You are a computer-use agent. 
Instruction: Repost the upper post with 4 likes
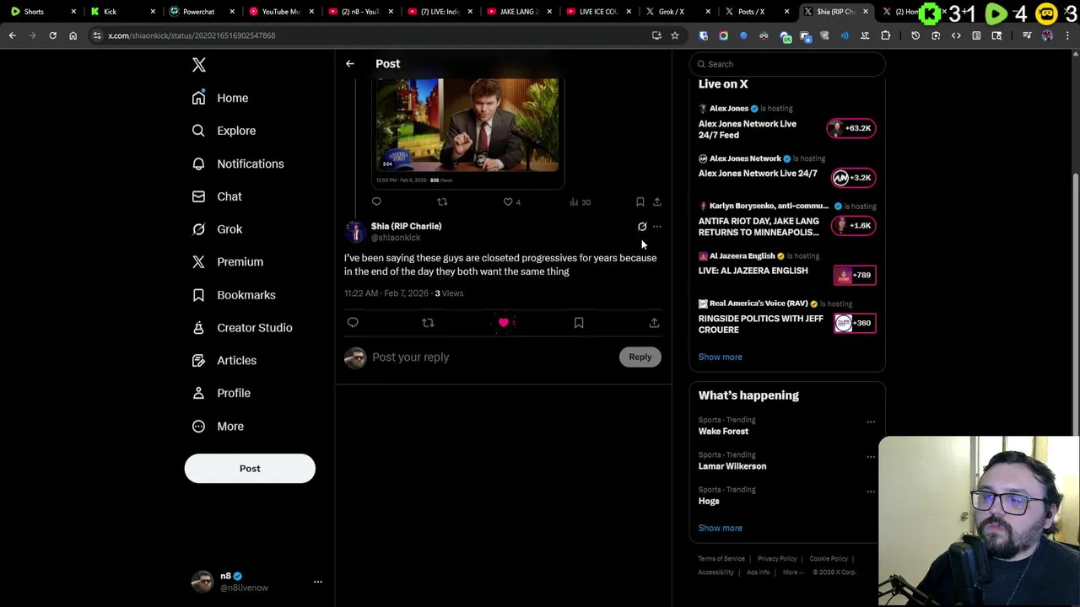[442, 201]
